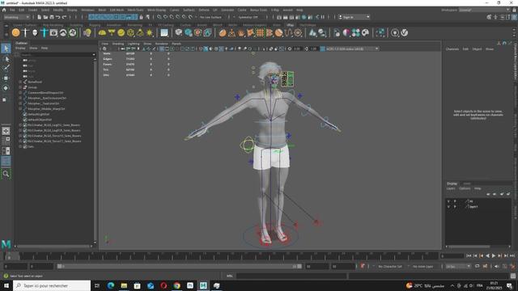Click the Sign in button
Screen dimensions: 518x291
coord(354,17)
